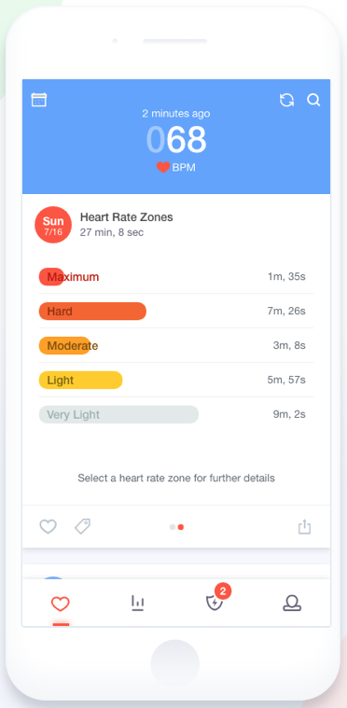The width and height of the screenshot is (347, 708).
Task: Open the bar chart stats tab
Action: point(137,604)
